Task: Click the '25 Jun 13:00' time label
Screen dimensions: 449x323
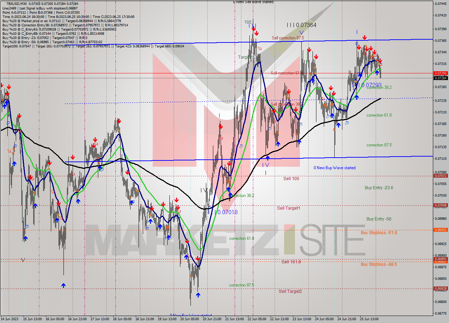Action: tap(369, 319)
